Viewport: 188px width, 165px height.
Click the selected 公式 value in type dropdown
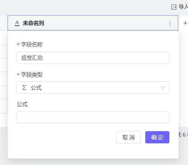pyautogui.click(x=36, y=88)
